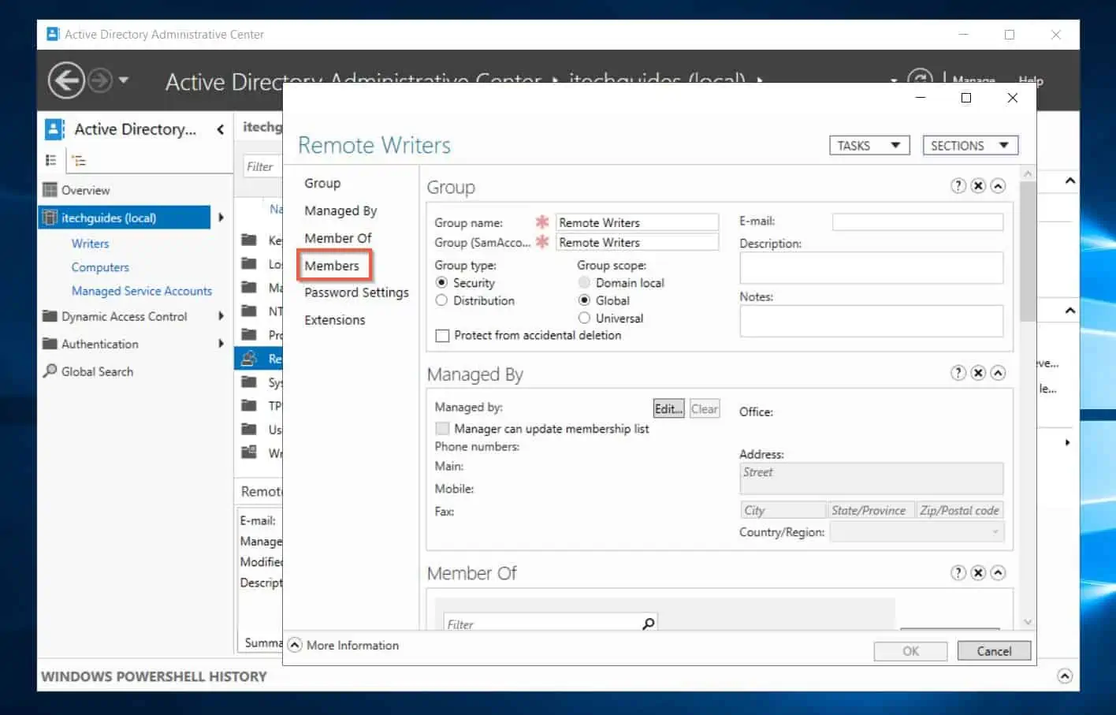
Task: Click the Group name text field
Action: pos(637,222)
